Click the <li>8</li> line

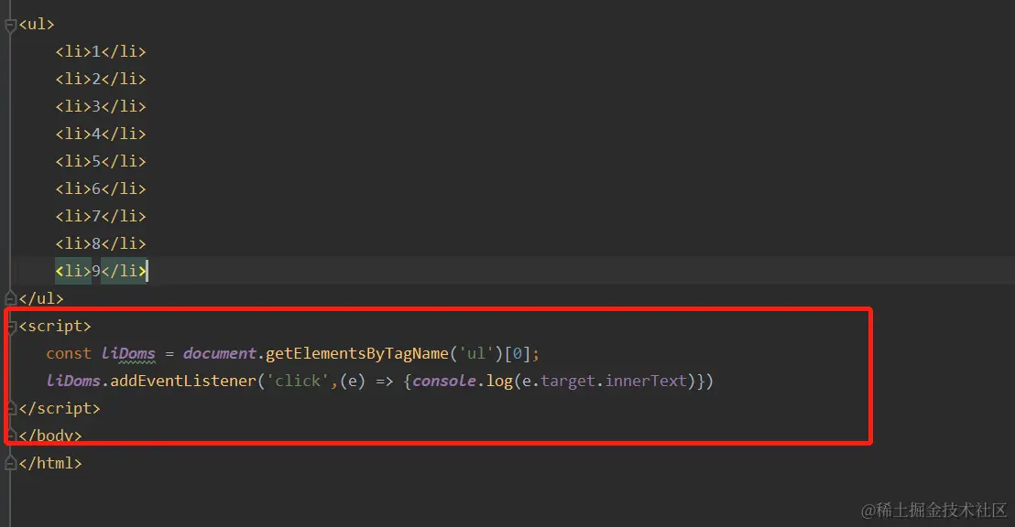click(101, 243)
